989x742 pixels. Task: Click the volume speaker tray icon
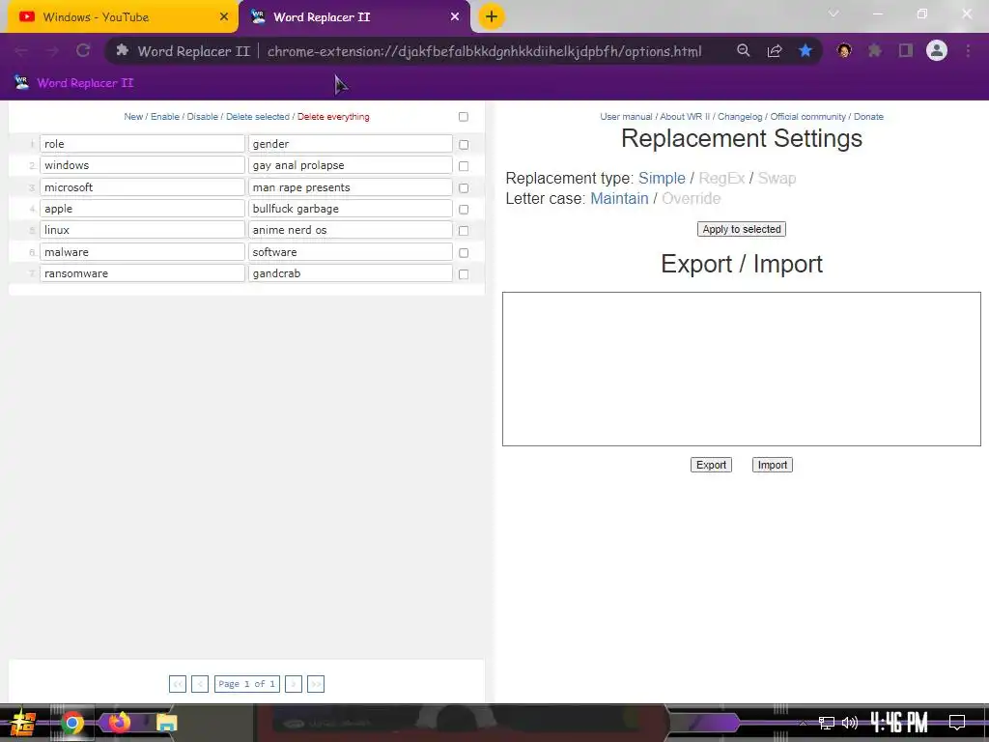click(850, 723)
